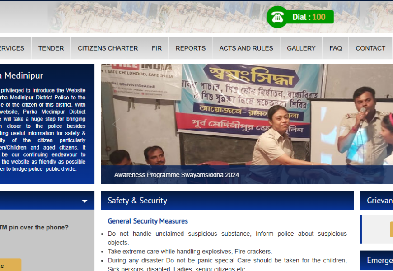393x271 pixels.
Task: Open the TENDER menu item
Action: click(51, 48)
